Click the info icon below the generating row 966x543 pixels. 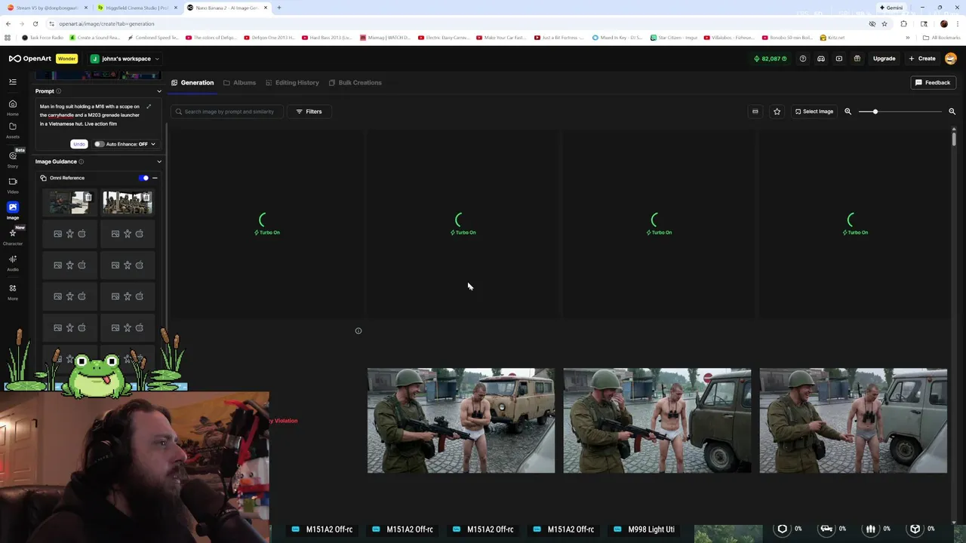click(x=358, y=330)
